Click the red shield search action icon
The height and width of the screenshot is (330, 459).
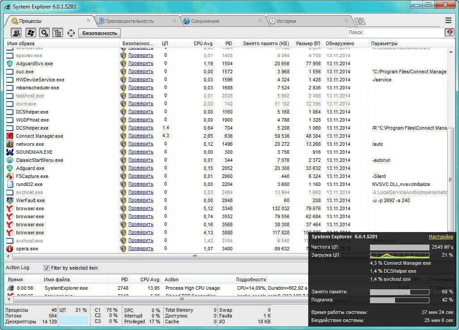tap(450, 32)
